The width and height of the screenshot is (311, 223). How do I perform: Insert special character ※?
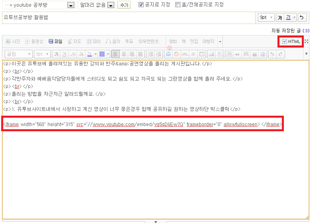pyautogui.click(x=193, y=54)
